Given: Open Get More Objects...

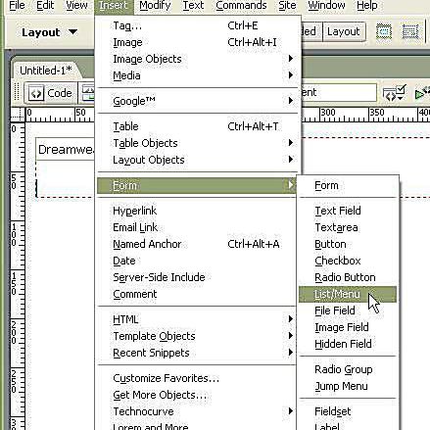Looking at the screenshot, I should pos(198,395).
